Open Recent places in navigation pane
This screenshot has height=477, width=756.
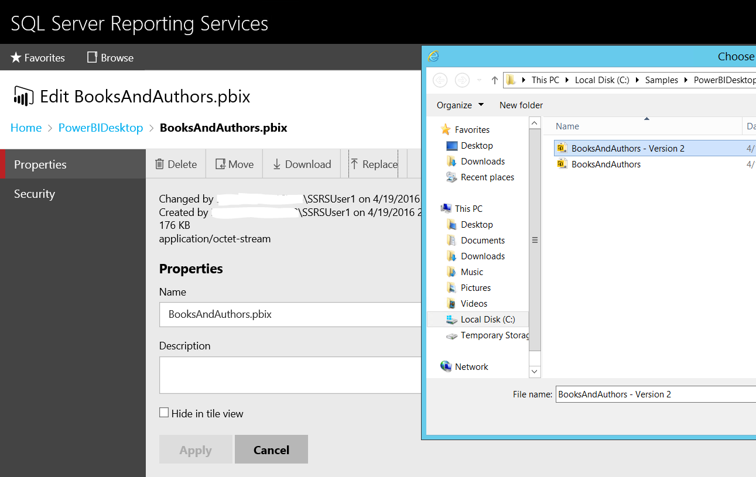coord(487,177)
